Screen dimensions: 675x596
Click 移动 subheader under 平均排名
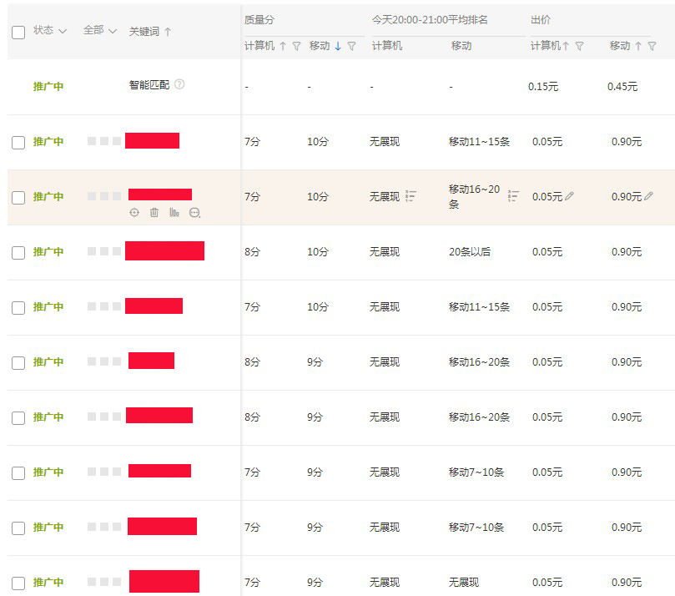coord(461,46)
